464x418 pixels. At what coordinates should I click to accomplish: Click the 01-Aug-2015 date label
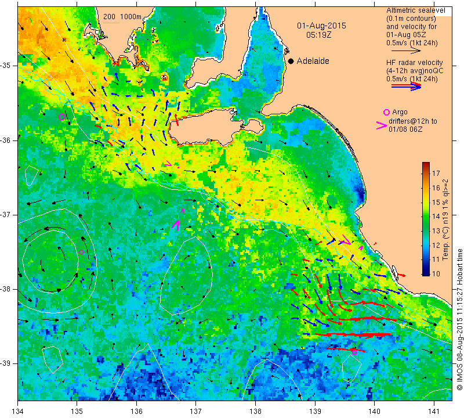click(x=321, y=26)
